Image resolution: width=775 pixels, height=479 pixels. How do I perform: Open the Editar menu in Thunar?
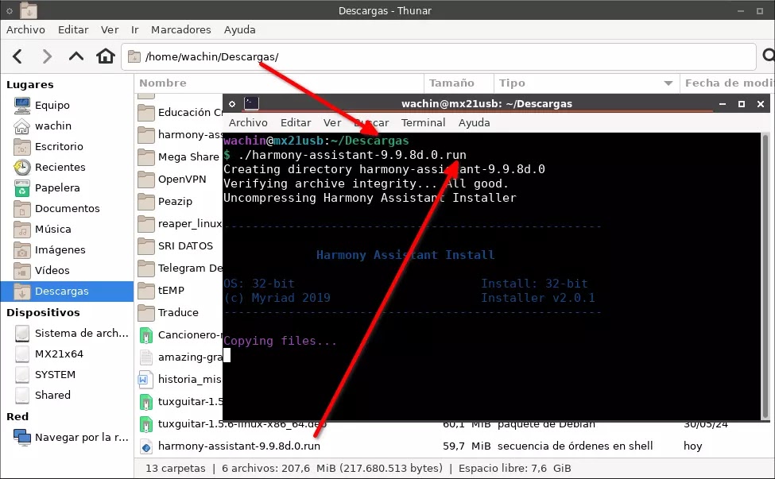tap(73, 29)
